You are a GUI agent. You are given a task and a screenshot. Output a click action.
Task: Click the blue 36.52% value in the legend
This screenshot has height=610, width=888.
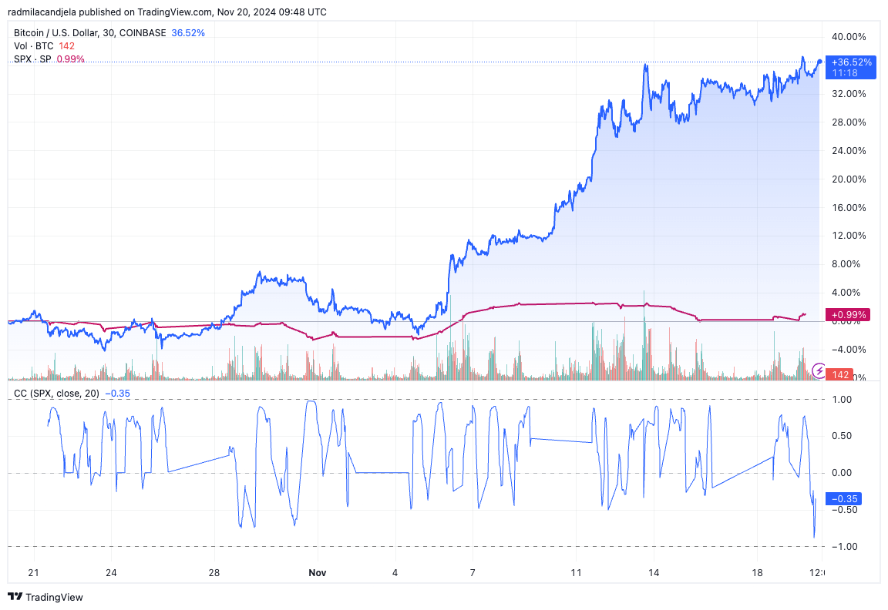point(188,33)
